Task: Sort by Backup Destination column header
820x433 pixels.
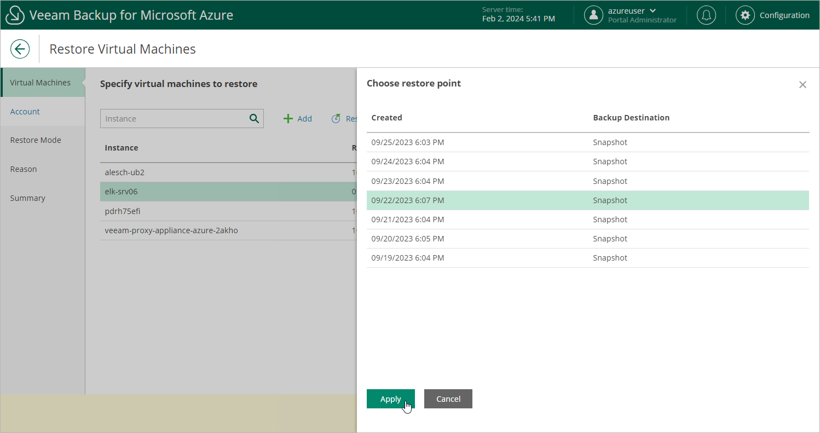Action: click(x=631, y=118)
